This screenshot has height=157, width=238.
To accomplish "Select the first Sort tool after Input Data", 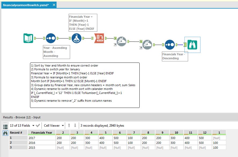I will coord(50,38).
